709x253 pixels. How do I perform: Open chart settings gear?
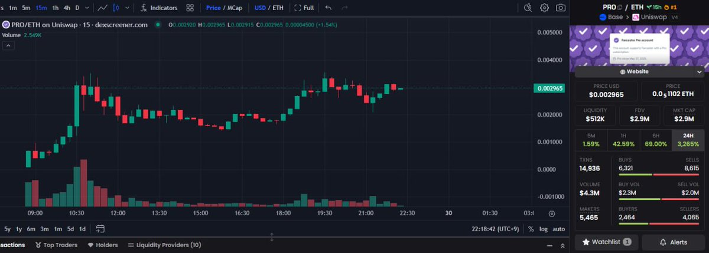tap(544, 8)
